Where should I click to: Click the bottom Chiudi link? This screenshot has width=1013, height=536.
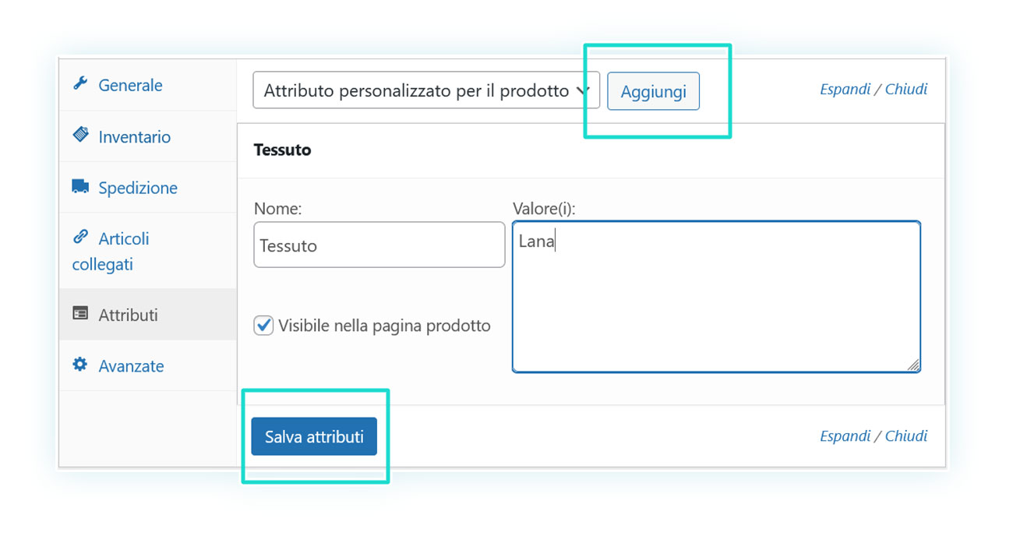(x=905, y=436)
